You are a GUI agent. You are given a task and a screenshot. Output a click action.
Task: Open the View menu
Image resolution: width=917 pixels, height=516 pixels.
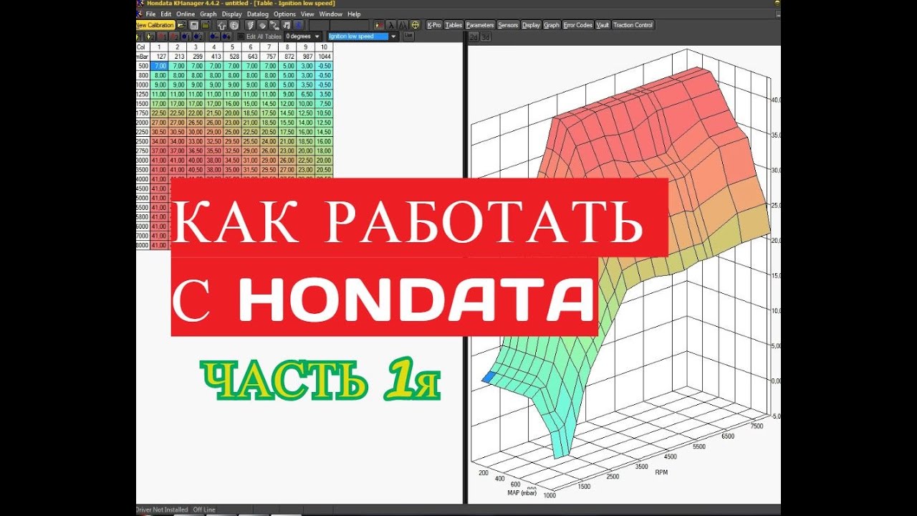pyautogui.click(x=307, y=14)
